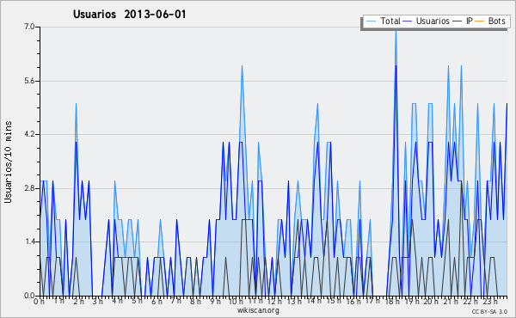Image resolution: width=516 pixels, height=318 pixels.
Task: Click the y-axis value '0.0'
Action: [29, 296]
